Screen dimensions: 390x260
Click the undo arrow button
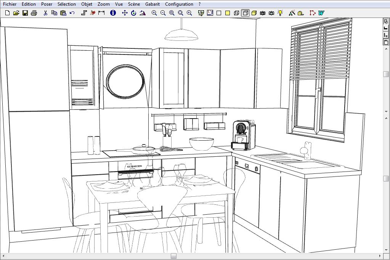click(72, 13)
